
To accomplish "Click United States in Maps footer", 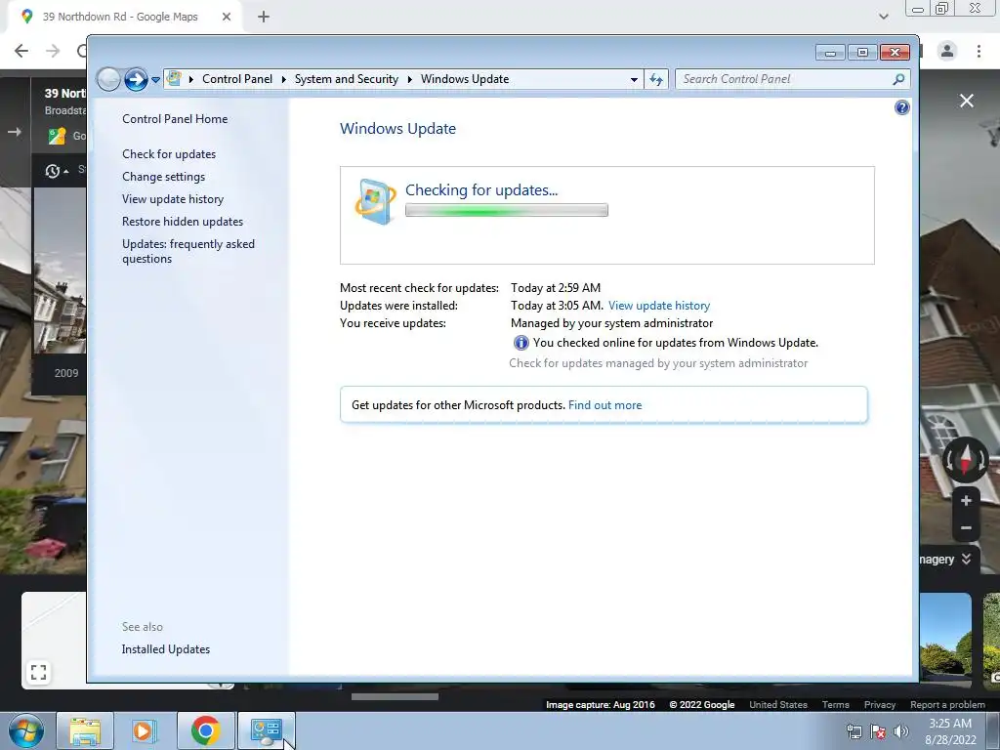I will [778, 705].
